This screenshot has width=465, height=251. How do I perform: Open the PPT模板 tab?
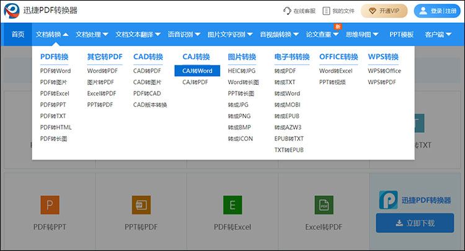(x=402, y=34)
